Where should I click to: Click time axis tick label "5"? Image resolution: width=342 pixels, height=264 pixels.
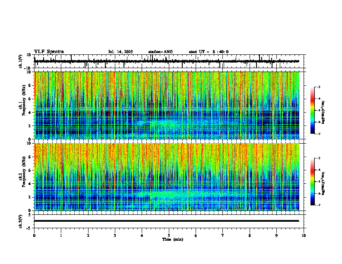[169, 236]
